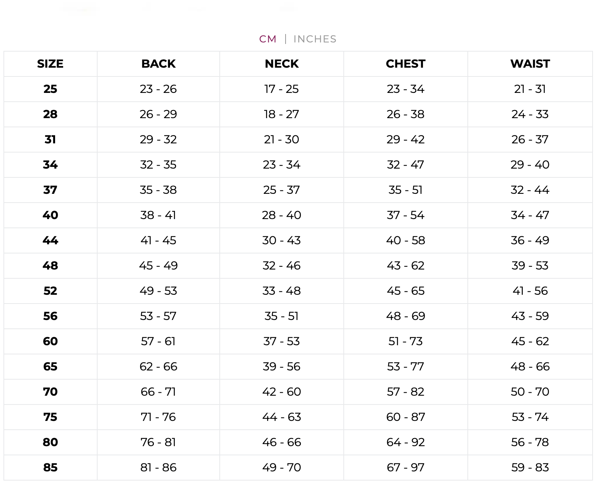Image resolution: width=601 pixels, height=497 pixels.
Task: Click back measurement 62 - 66
Action: coord(158,367)
